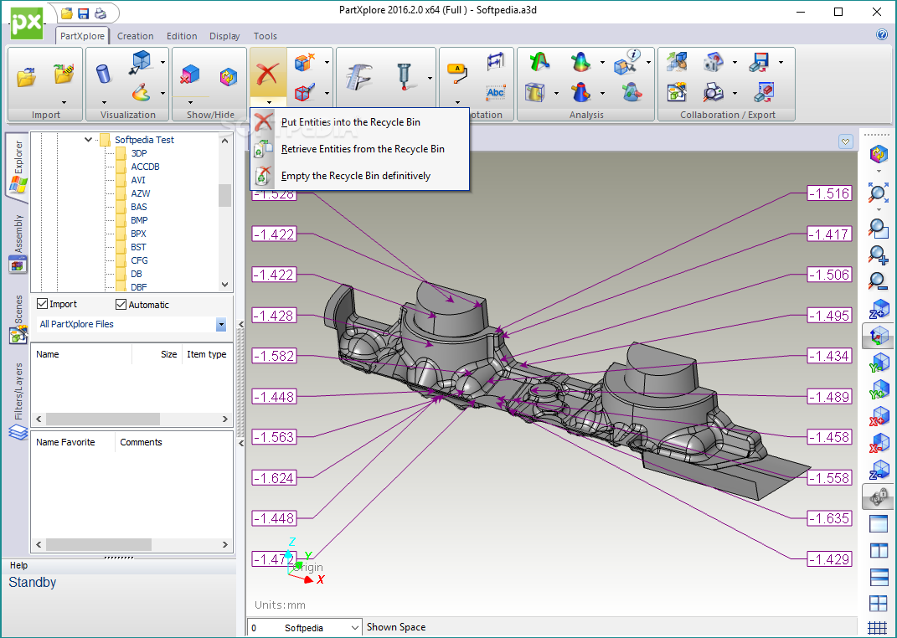
Task: Click the rainbow cone analysis icon
Action: coord(580,61)
